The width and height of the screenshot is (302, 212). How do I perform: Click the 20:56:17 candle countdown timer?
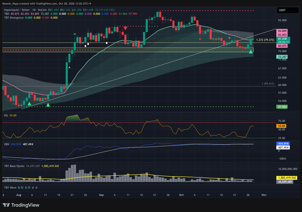pyautogui.click(x=283, y=42)
